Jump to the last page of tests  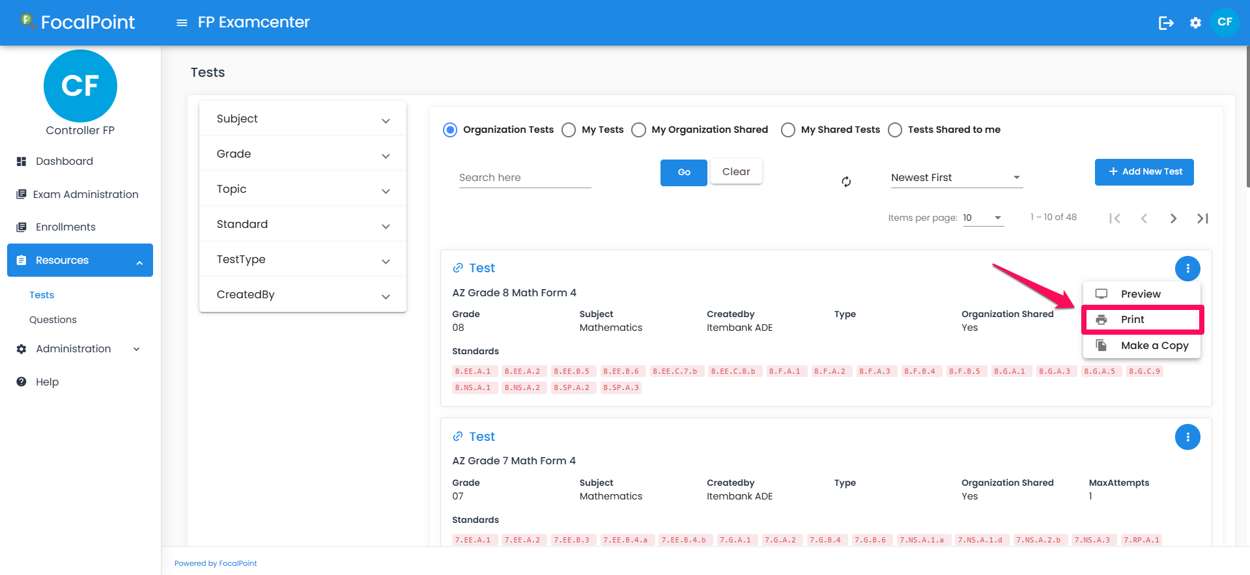click(x=1202, y=218)
